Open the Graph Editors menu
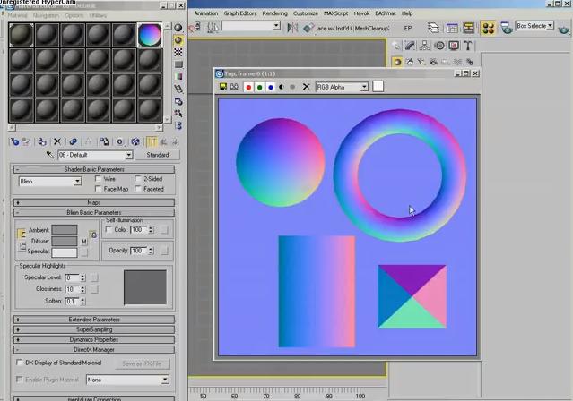The height and width of the screenshot is (401, 573). [x=240, y=13]
